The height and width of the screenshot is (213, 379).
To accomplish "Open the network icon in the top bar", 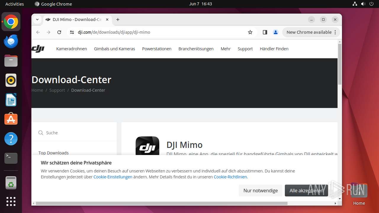I will tap(355, 4).
